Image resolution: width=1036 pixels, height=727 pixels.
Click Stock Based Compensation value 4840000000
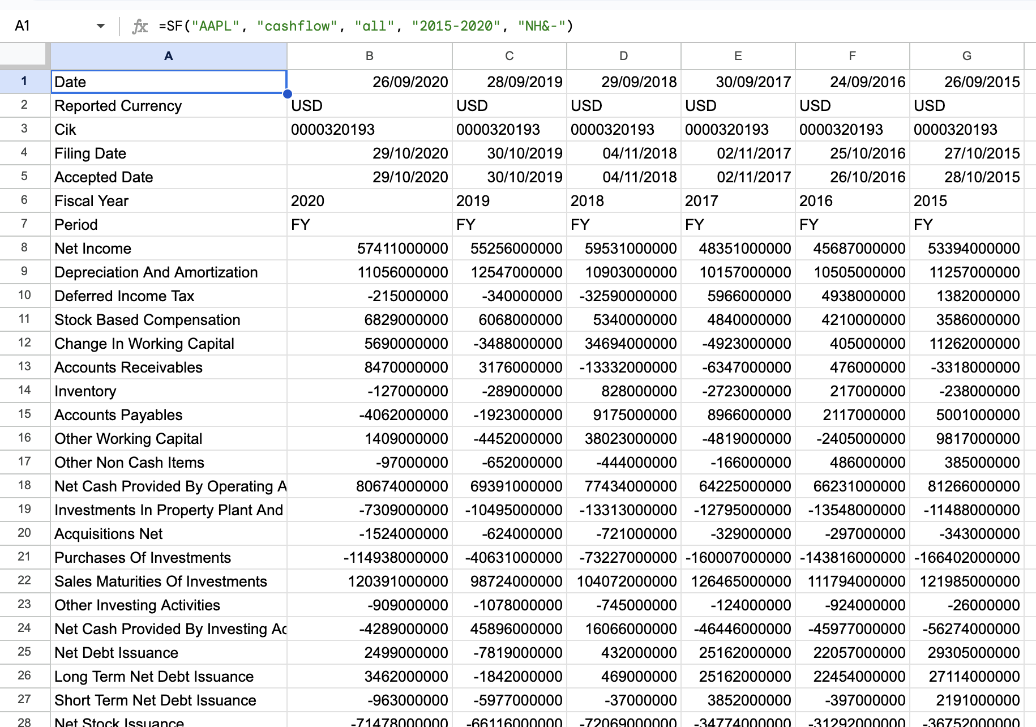click(738, 320)
